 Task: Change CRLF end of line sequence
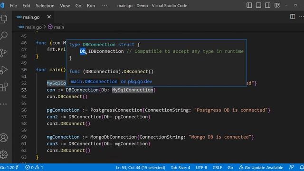[x=218, y=167]
